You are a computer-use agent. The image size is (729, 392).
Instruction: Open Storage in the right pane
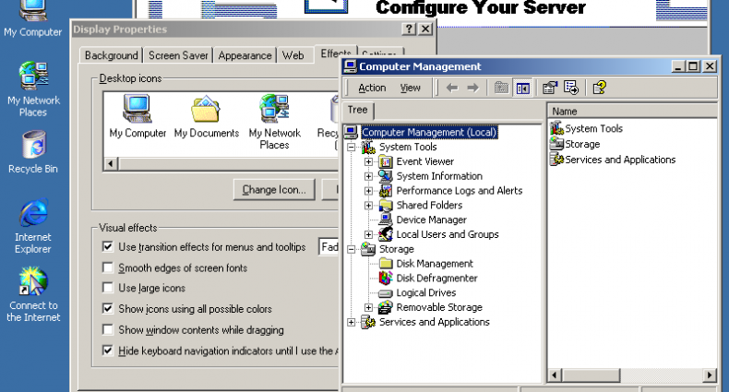[581, 144]
